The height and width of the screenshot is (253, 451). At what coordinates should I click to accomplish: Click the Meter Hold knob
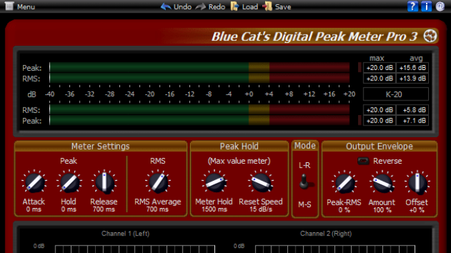tap(214, 182)
